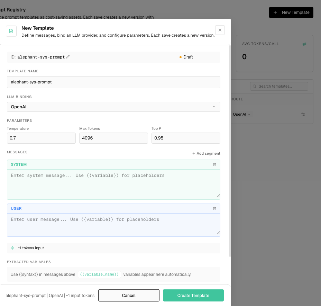Click the SYSTEM segment header label
Viewport: 321px width, 306px height.
[x=19, y=164]
